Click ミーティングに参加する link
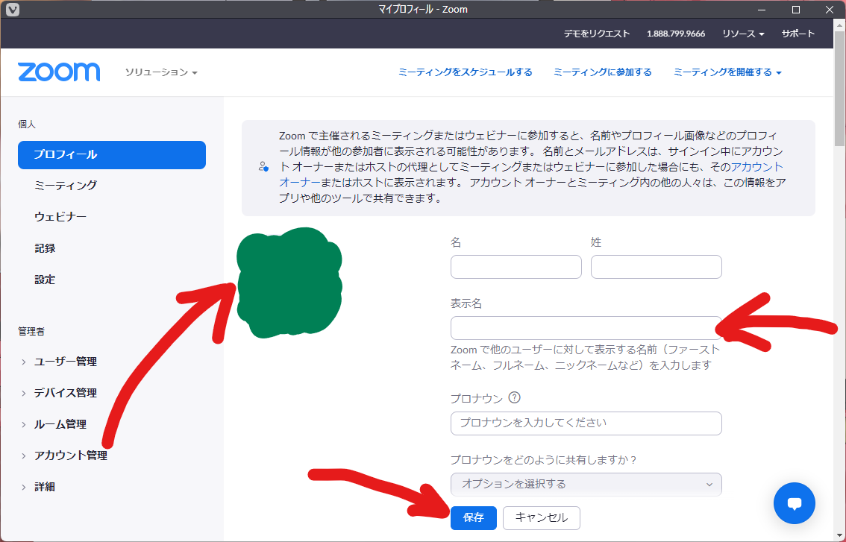846x542 pixels. 603,72
